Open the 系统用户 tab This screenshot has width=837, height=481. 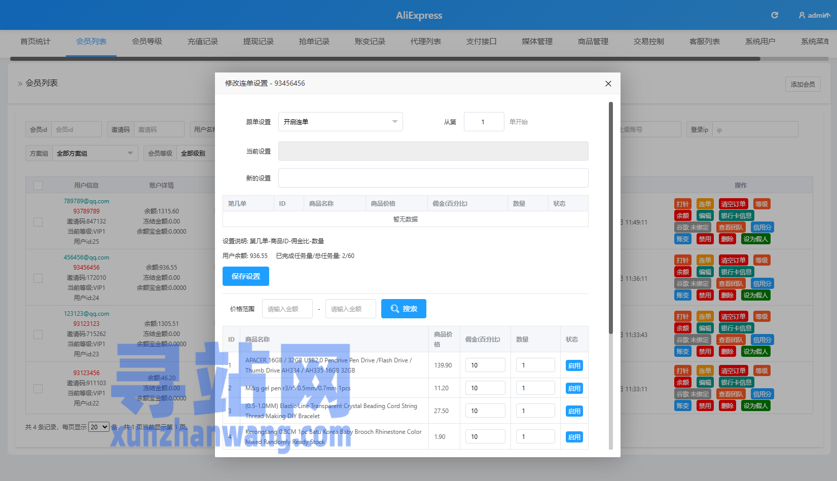click(x=760, y=42)
